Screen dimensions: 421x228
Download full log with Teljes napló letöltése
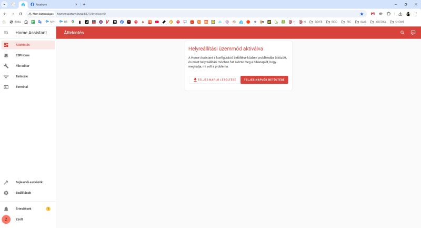214,80
